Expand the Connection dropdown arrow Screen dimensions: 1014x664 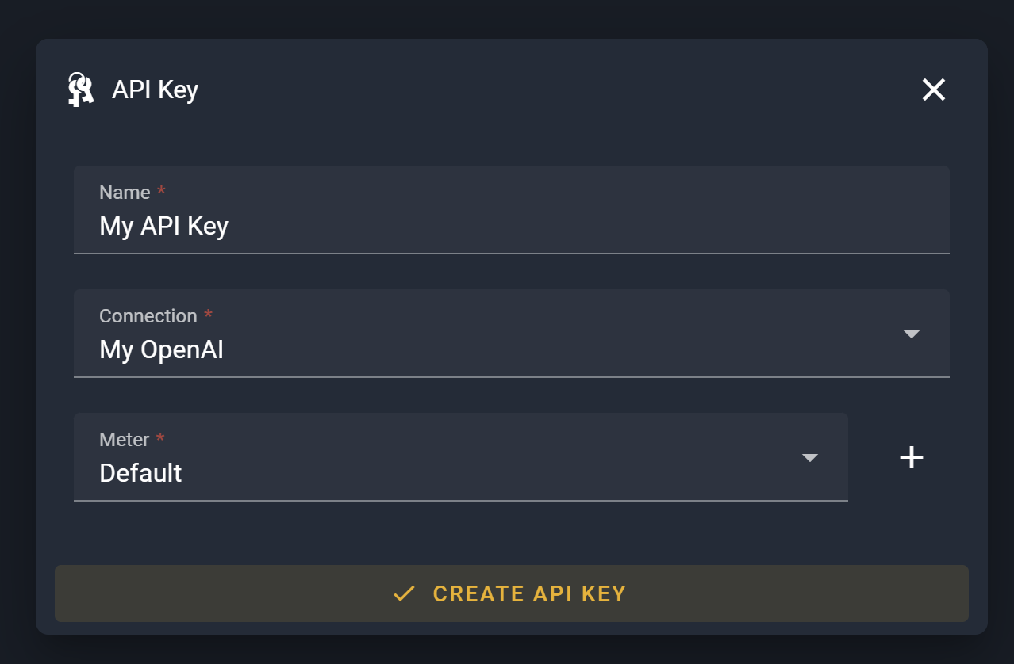(911, 334)
